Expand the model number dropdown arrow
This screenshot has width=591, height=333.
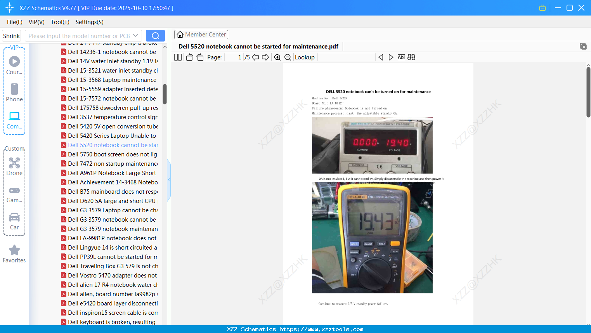135,36
